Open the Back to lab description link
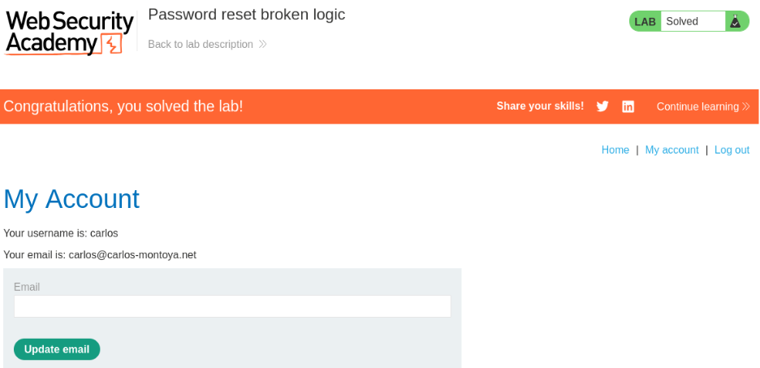 [x=201, y=45]
